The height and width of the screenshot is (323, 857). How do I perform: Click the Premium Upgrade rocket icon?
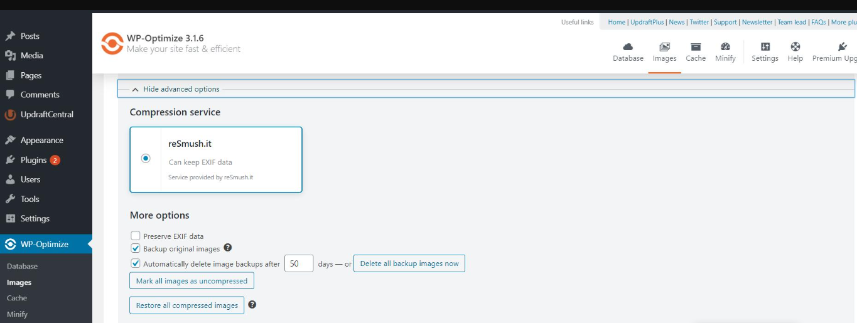click(843, 46)
